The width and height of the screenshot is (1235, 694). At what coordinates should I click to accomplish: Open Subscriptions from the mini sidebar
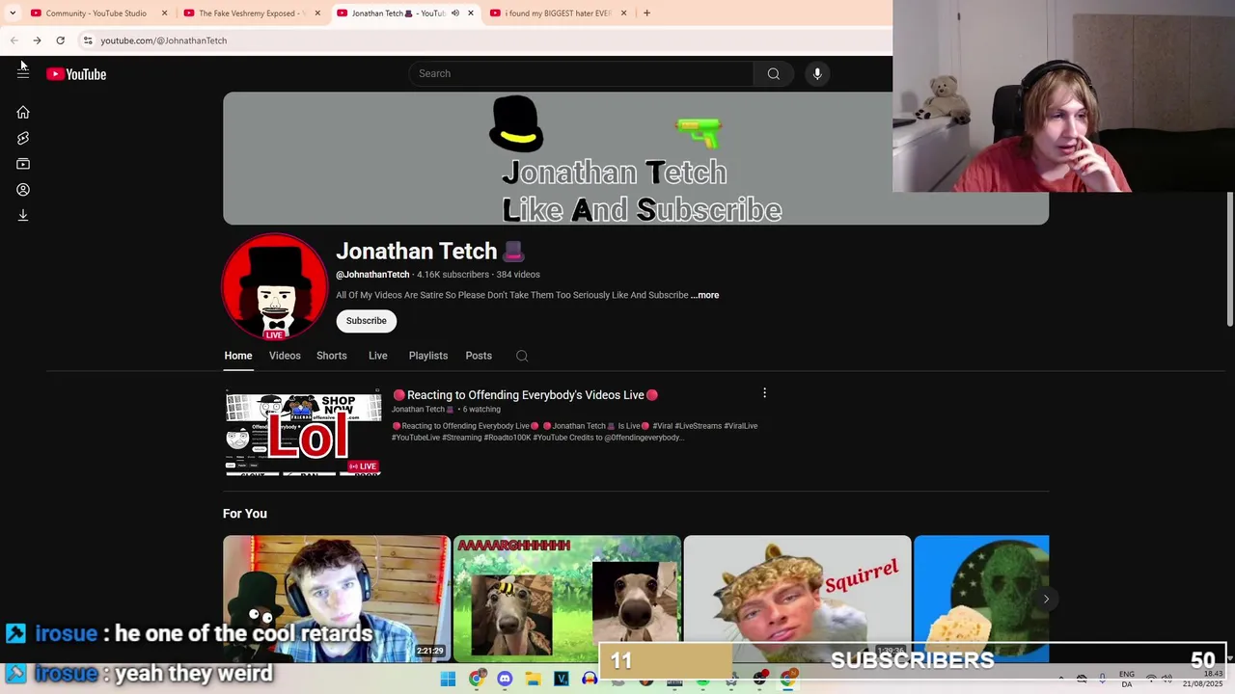click(x=23, y=164)
